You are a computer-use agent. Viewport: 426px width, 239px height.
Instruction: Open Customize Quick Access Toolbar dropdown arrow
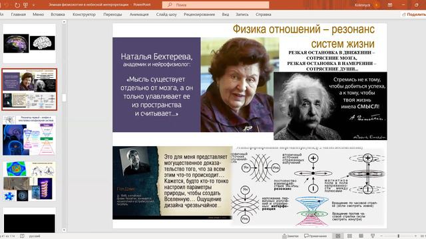click(33, 5)
